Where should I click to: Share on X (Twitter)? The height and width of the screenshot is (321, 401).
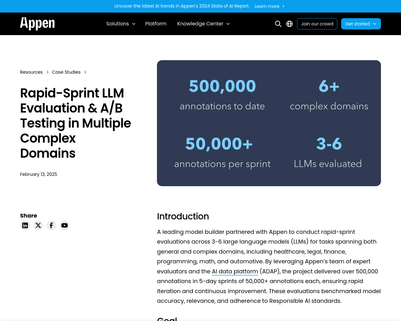(38, 225)
